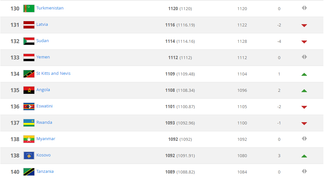Click Kosovo's green up arrow indicator
The width and height of the screenshot is (324, 180).
[x=304, y=156]
